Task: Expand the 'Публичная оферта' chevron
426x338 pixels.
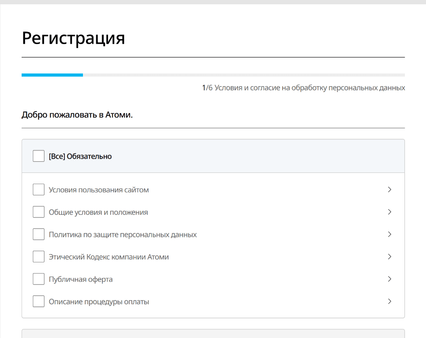Action: 390,279
